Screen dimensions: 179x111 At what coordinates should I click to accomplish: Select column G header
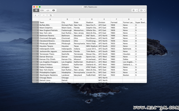(129, 19)
